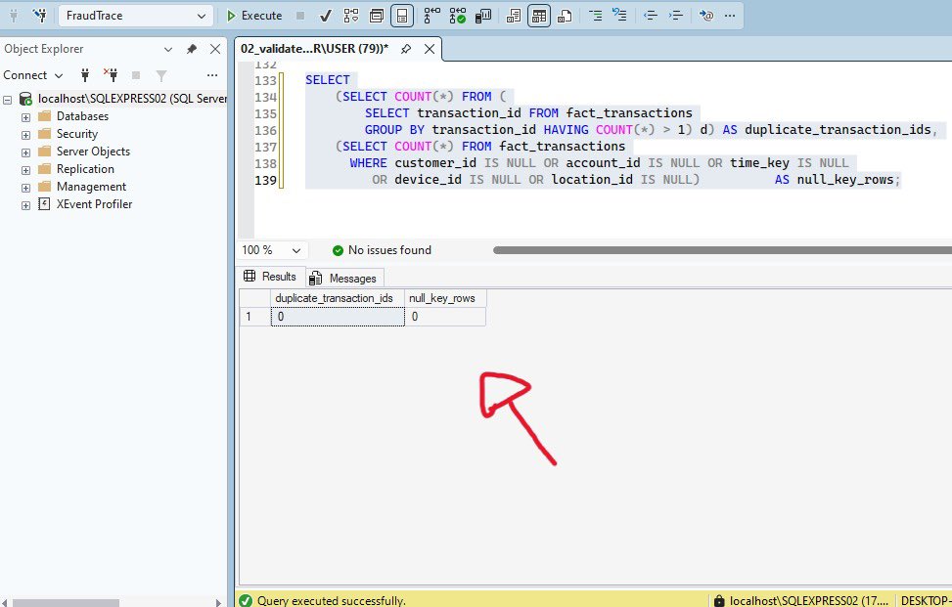Select the 02_validate query document tab
The height and width of the screenshot is (607, 952).
(314, 49)
